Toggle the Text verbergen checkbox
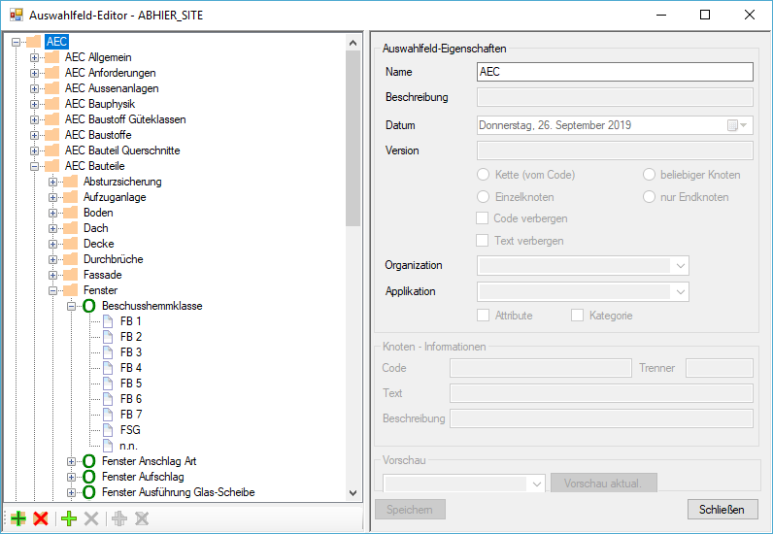Screen dimensions: 773x534 [x=482, y=240]
